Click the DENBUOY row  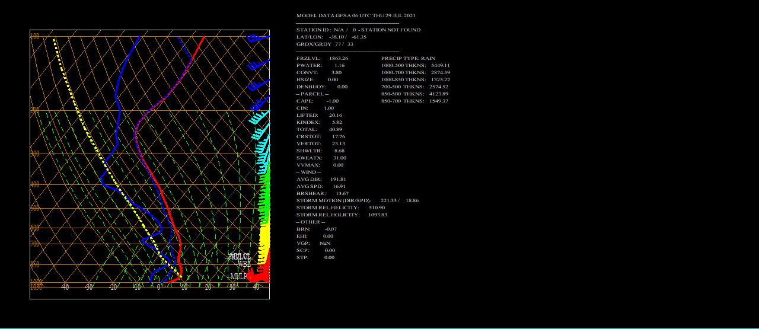coord(322,87)
